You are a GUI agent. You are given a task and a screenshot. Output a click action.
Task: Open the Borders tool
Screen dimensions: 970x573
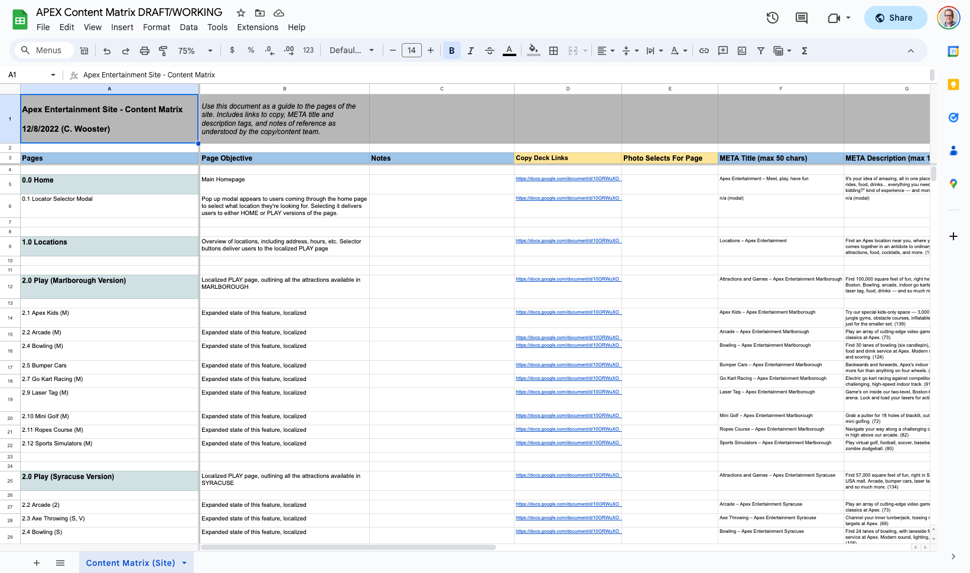[x=554, y=51]
